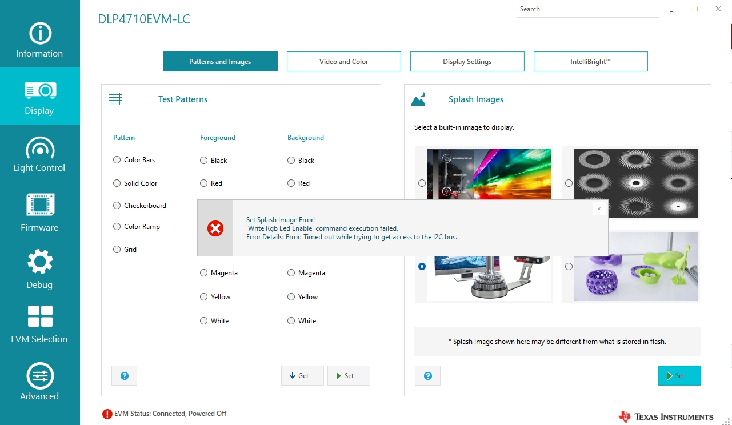
Task: Choose White as background color
Action: click(x=291, y=321)
